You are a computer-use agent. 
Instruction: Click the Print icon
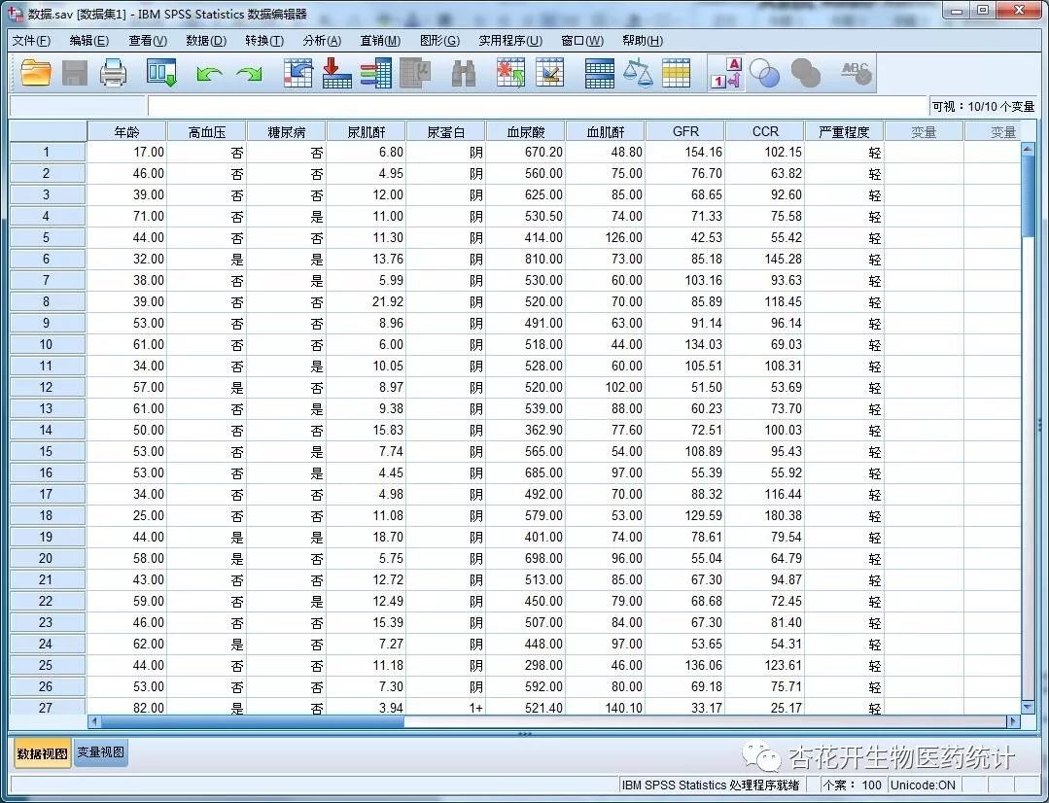tap(115, 72)
